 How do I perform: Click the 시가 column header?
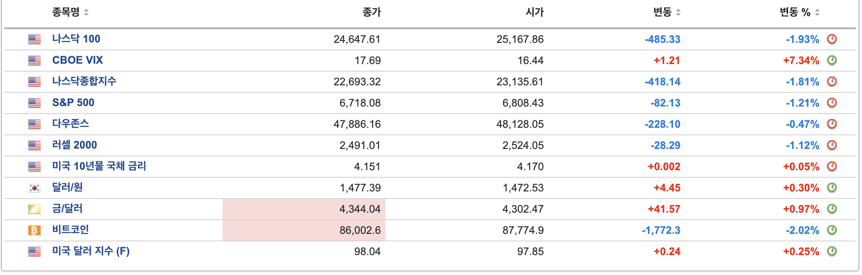535,12
